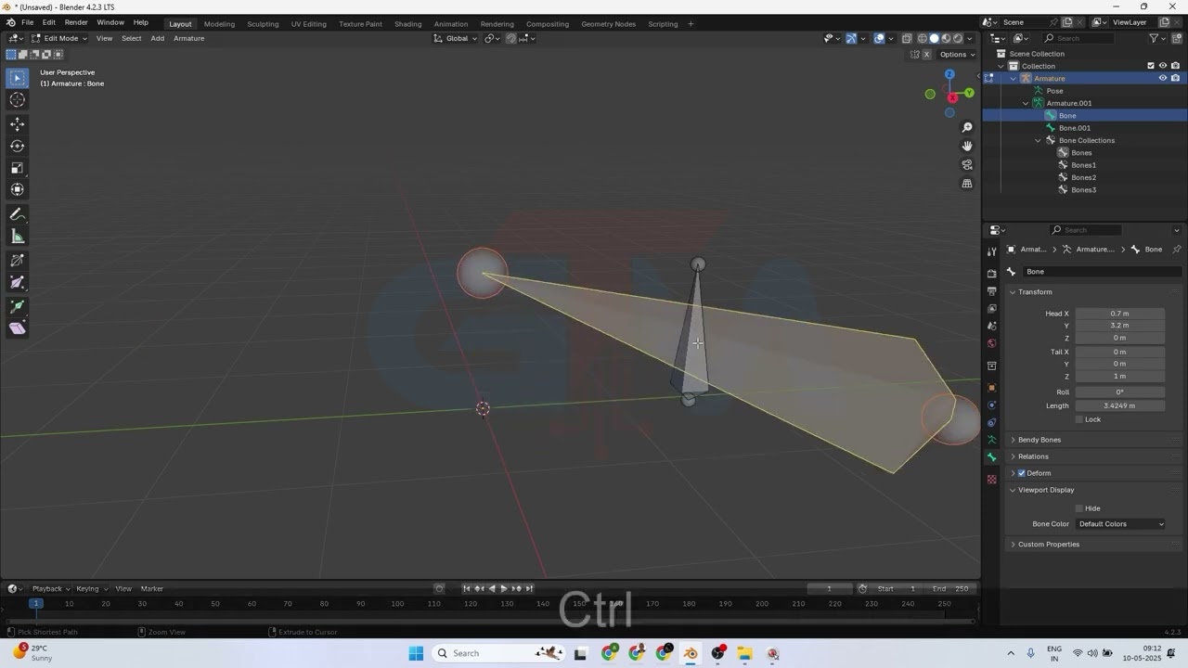Image resolution: width=1188 pixels, height=668 pixels.
Task: Click the bone name field
Action: pos(1101,272)
